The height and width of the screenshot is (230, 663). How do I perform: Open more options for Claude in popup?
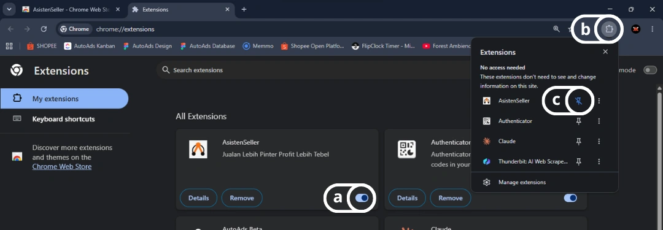(x=599, y=141)
